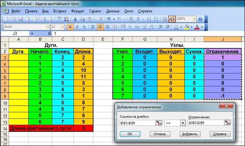The width and height of the screenshot is (245, 146).
Task: Open the Сервис menu
Action: click(95, 11)
